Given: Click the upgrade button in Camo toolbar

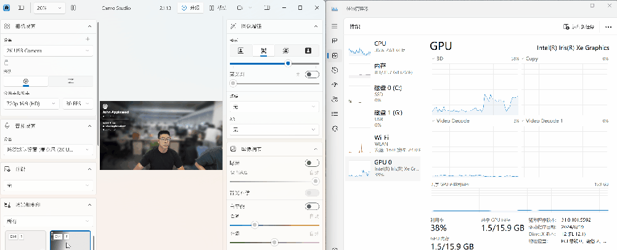Looking at the screenshot, I should pyautogui.click(x=190, y=8).
